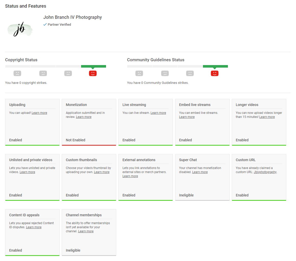Click the Status and Features page heading
This screenshot has width=296, height=261.
coord(25,6)
